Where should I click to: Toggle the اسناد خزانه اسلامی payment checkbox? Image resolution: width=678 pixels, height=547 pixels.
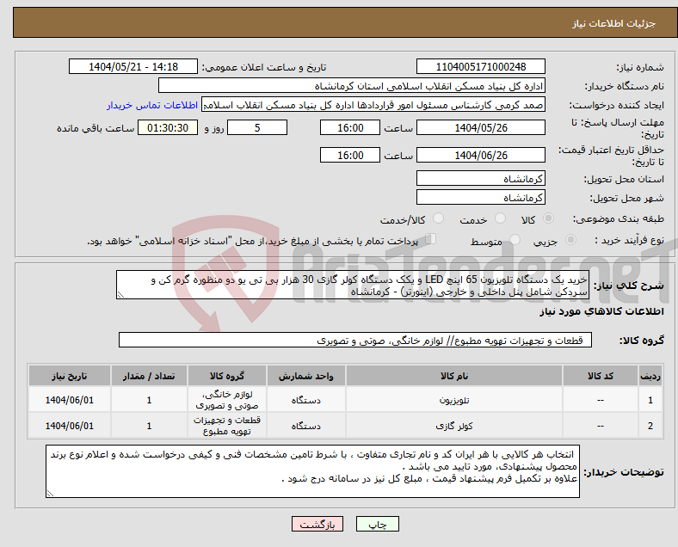click(431, 238)
